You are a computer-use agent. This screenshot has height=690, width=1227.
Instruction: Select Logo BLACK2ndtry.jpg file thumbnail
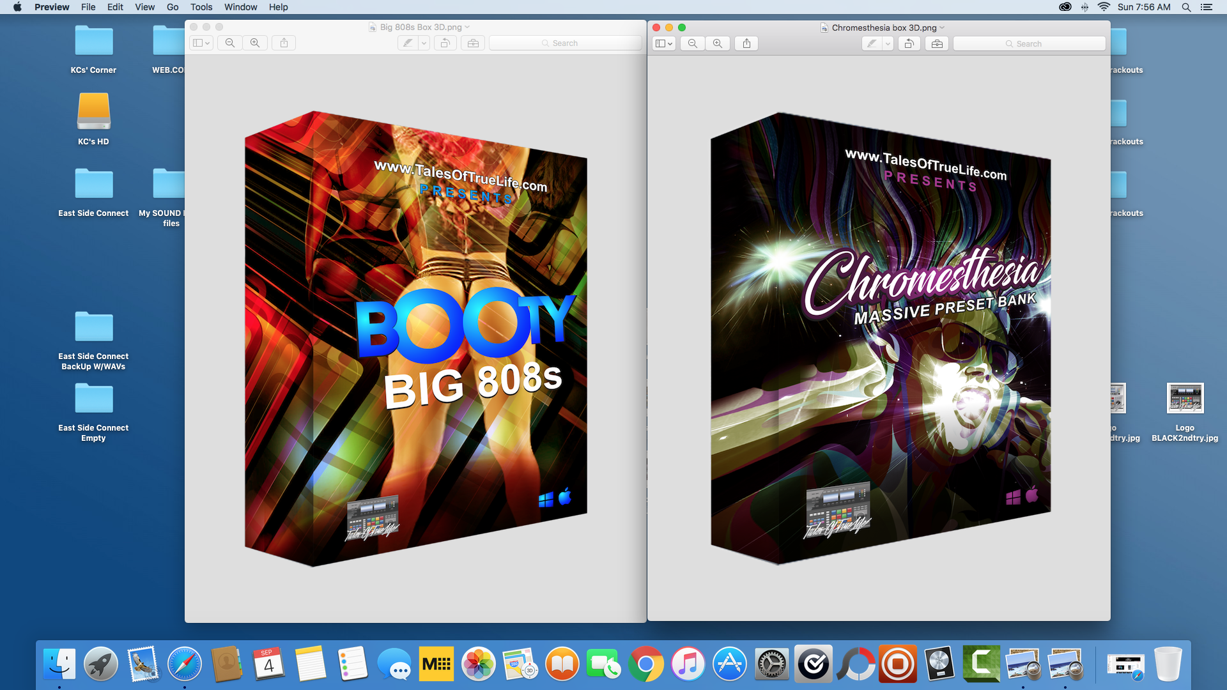point(1185,399)
